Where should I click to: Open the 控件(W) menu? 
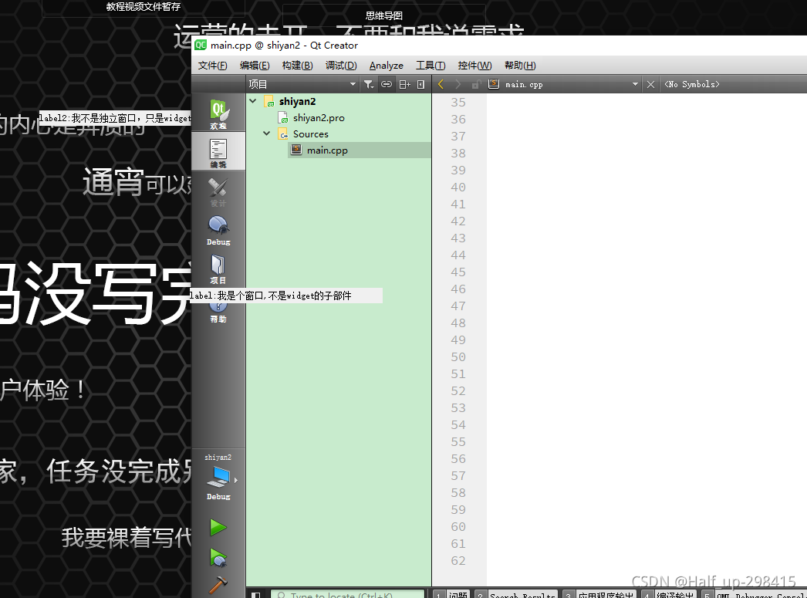(474, 66)
